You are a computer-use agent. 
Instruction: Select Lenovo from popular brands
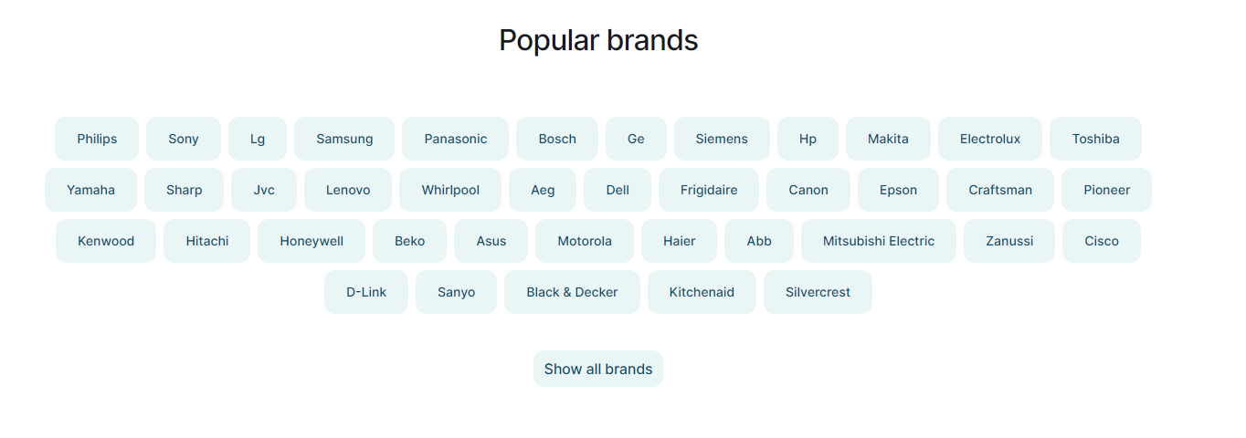tap(348, 190)
